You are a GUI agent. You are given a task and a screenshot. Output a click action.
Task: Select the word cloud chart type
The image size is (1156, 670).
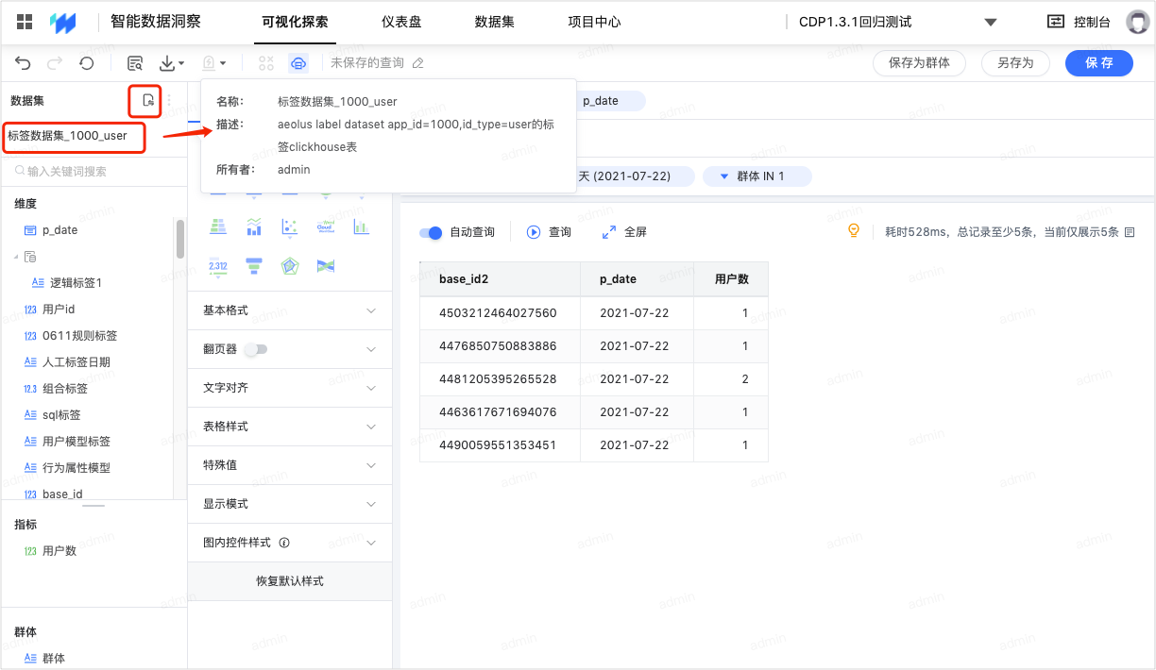pos(325,226)
